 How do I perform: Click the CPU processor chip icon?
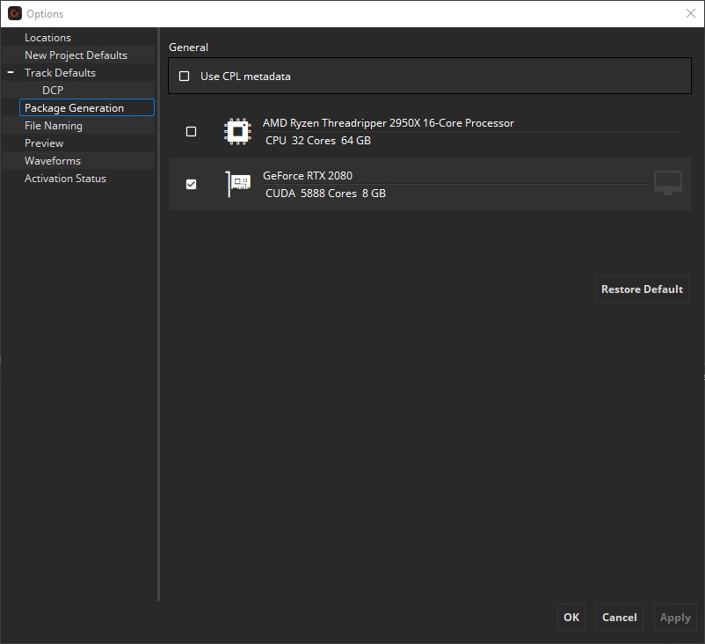[x=237, y=132]
